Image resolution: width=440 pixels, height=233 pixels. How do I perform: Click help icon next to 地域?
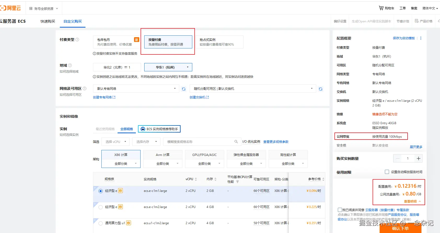tap(70, 65)
